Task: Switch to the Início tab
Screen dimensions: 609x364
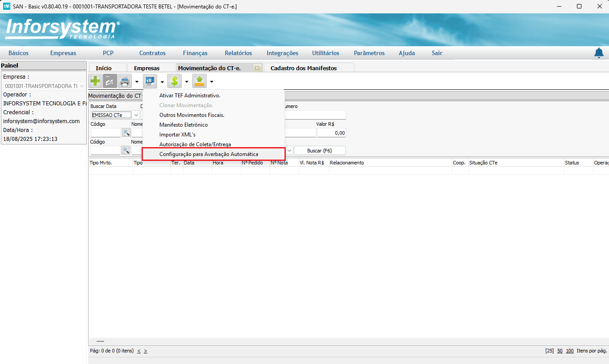Action: tap(104, 68)
